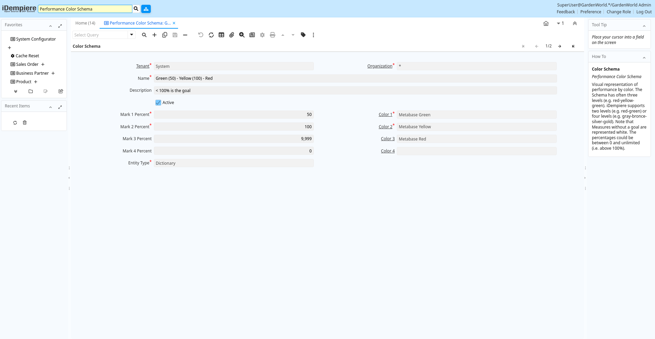The width and height of the screenshot is (655, 339).
Task: Click the Refresh icon in the toolbar
Action: (x=211, y=35)
